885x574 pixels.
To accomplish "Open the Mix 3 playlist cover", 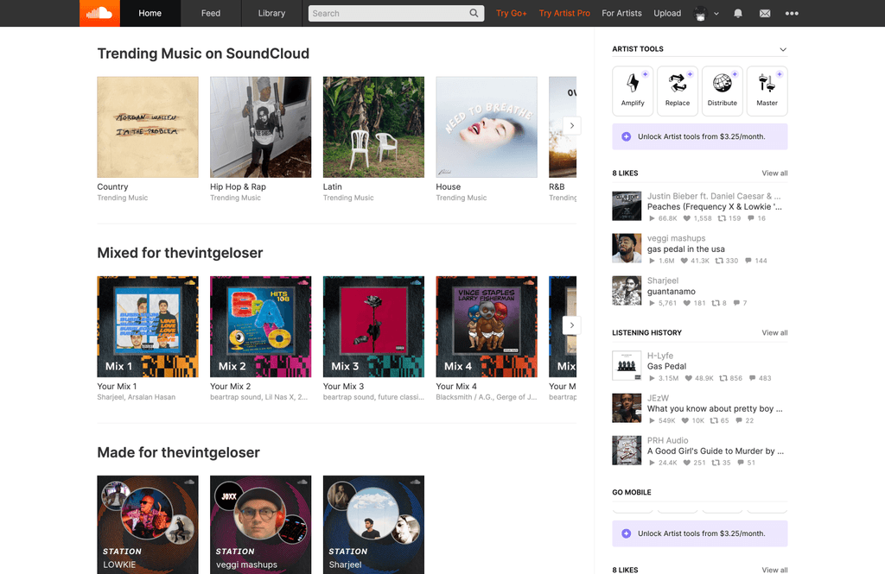I will (373, 326).
